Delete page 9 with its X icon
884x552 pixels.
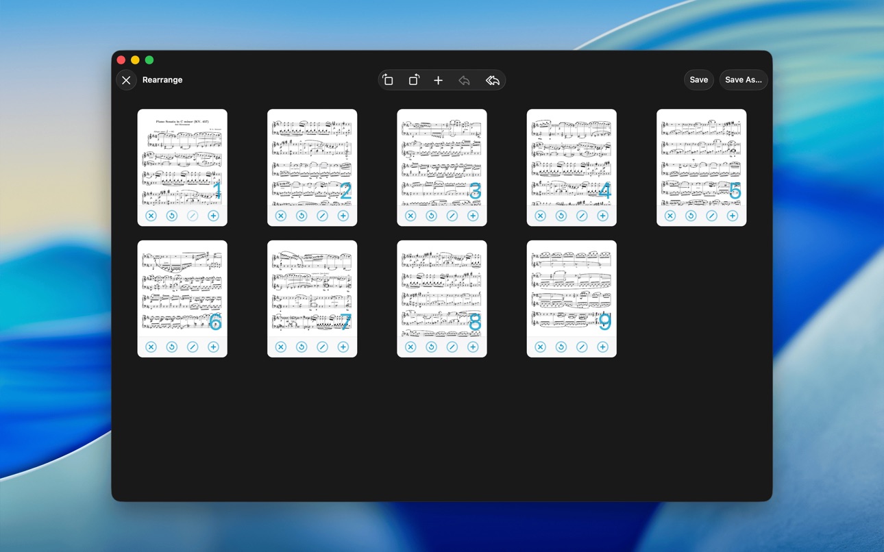(x=541, y=347)
